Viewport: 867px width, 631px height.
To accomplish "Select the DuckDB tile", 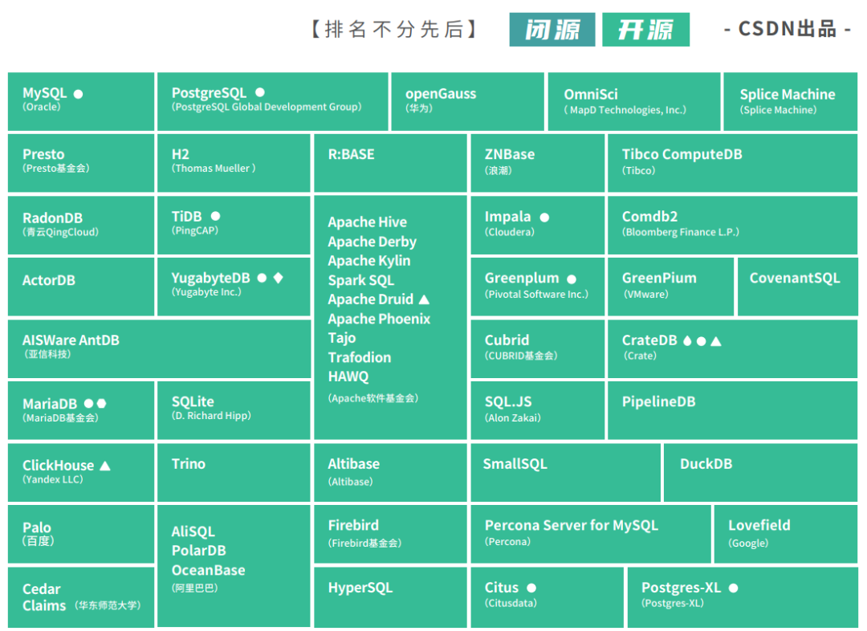I will click(x=760, y=472).
